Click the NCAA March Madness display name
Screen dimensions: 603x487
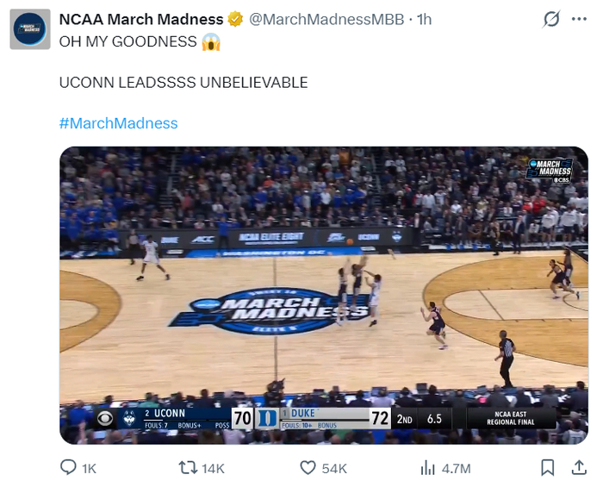(140, 19)
